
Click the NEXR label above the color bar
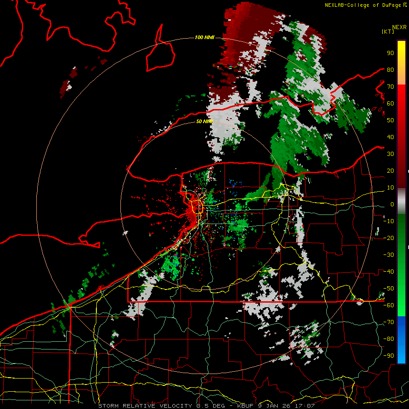click(x=399, y=27)
